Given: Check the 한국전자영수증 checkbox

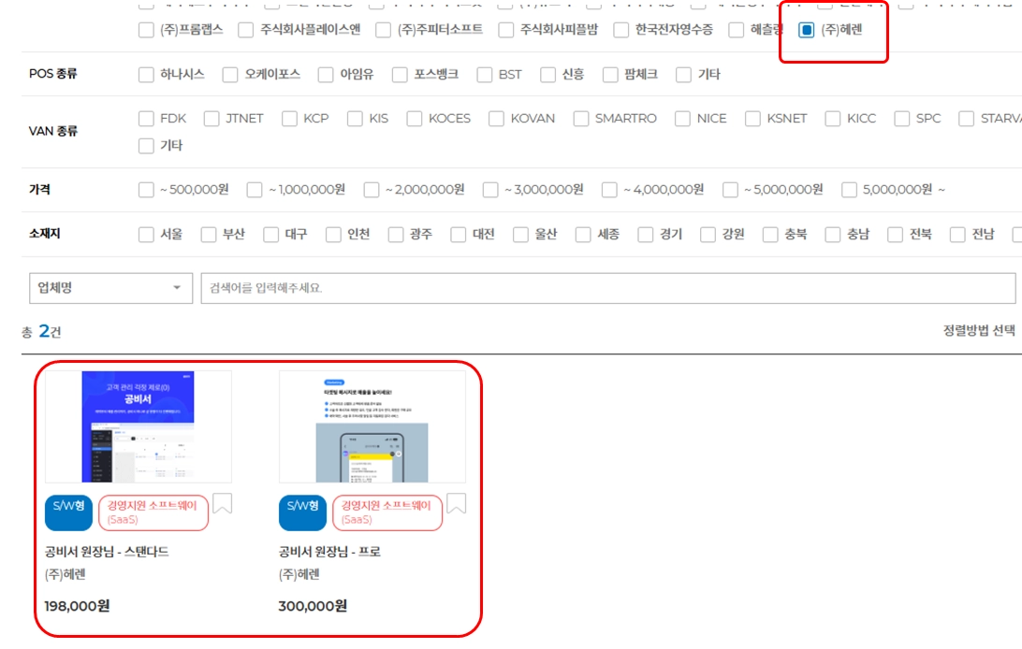Looking at the screenshot, I should point(621,30).
